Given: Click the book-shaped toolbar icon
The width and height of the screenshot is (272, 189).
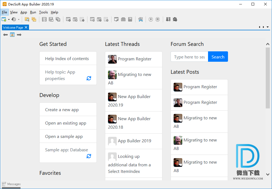Looking at the screenshot, I should click(130, 19).
